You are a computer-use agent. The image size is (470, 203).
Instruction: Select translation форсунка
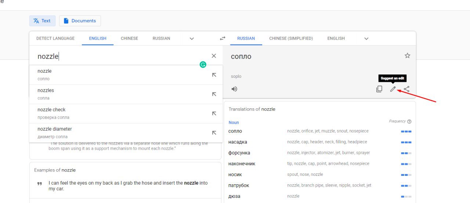[239, 153]
